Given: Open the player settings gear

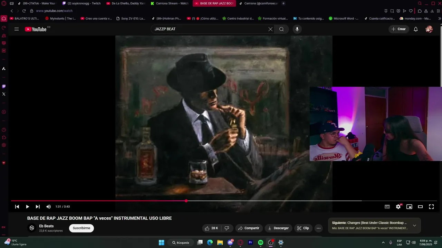Looking at the screenshot, I should (x=398, y=207).
